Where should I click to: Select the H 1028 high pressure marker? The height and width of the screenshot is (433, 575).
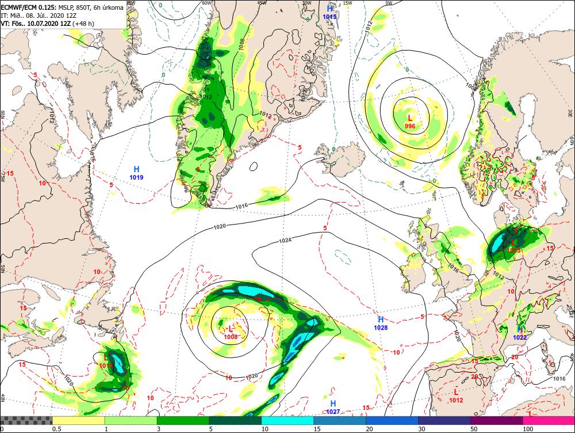point(381,323)
